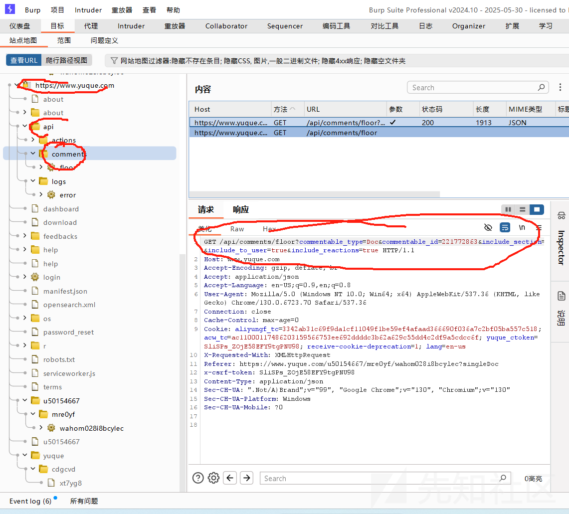This screenshot has width=569, height=514.
Task: Click the manifest.json file icon
Action: coord(35,291)
